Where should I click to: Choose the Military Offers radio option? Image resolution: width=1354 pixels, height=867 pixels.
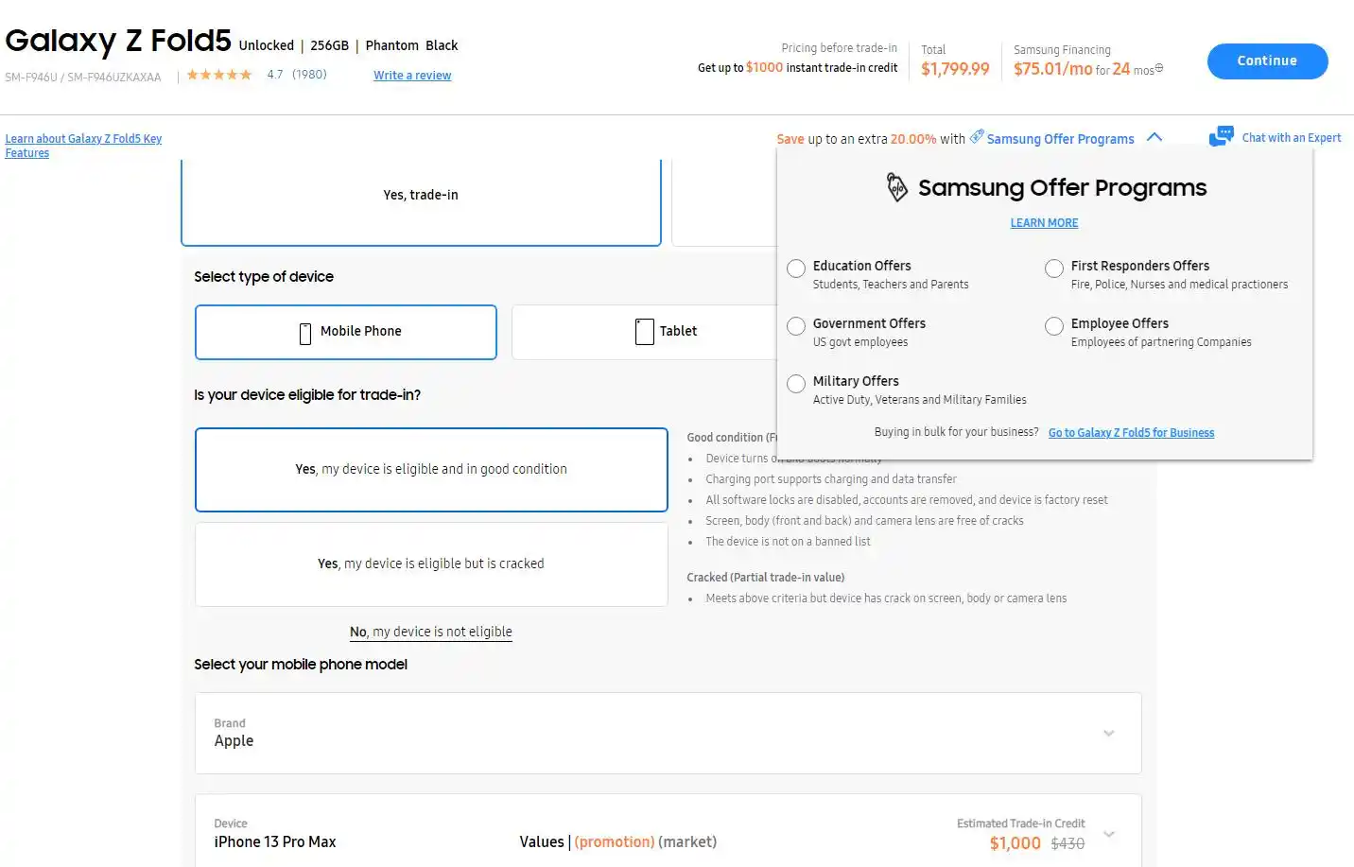(796, 384)
